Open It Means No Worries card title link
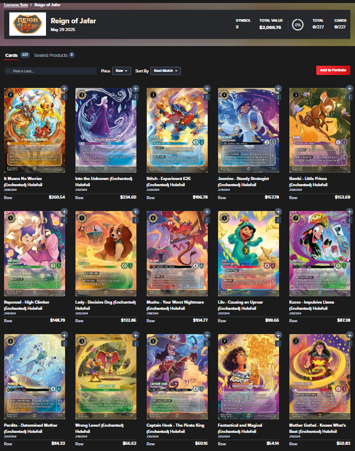The height and width of the screenshot is (451, 355). (x=23, y=182)
